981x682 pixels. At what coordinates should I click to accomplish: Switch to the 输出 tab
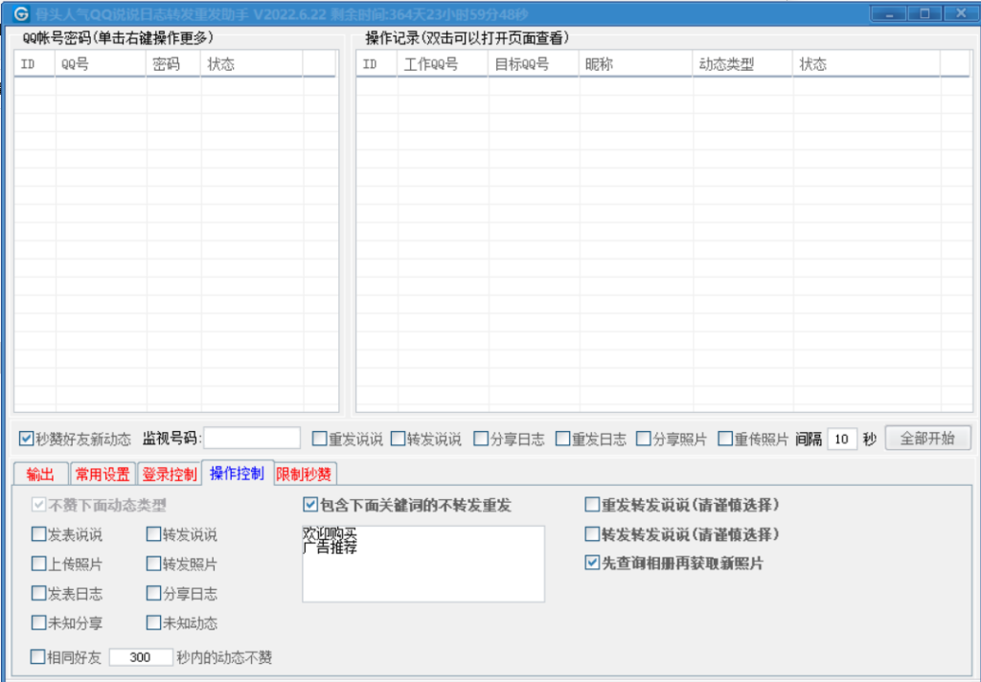click(x=41, y=474)
